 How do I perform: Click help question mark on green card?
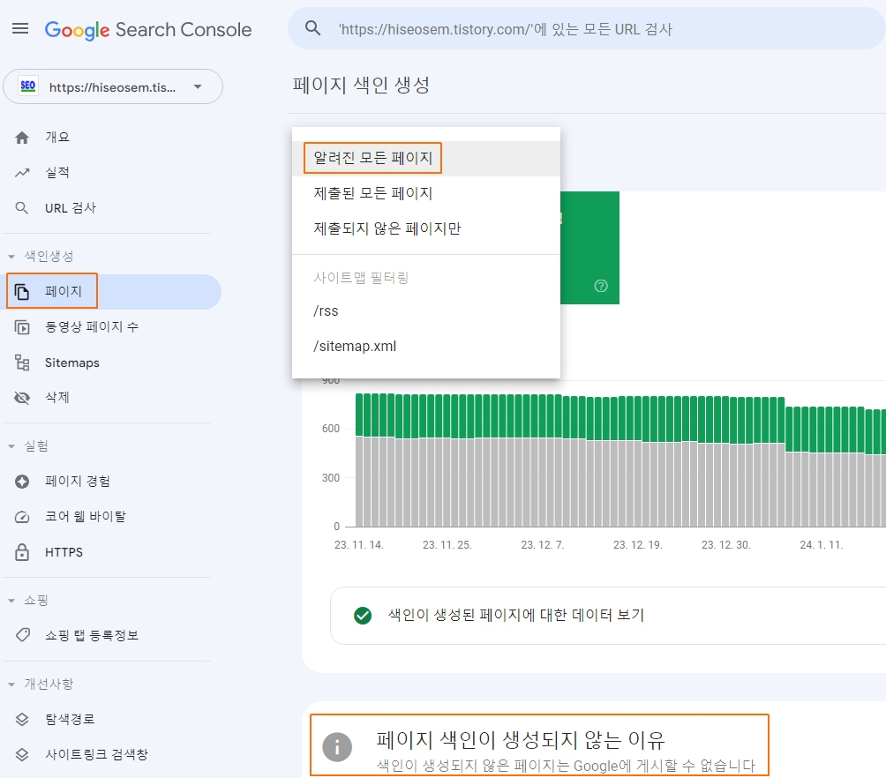click(x=601, y=286)
